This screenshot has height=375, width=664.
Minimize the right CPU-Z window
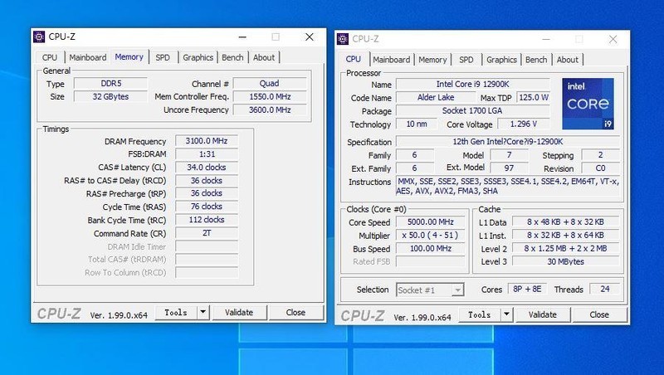pos(546,39)
